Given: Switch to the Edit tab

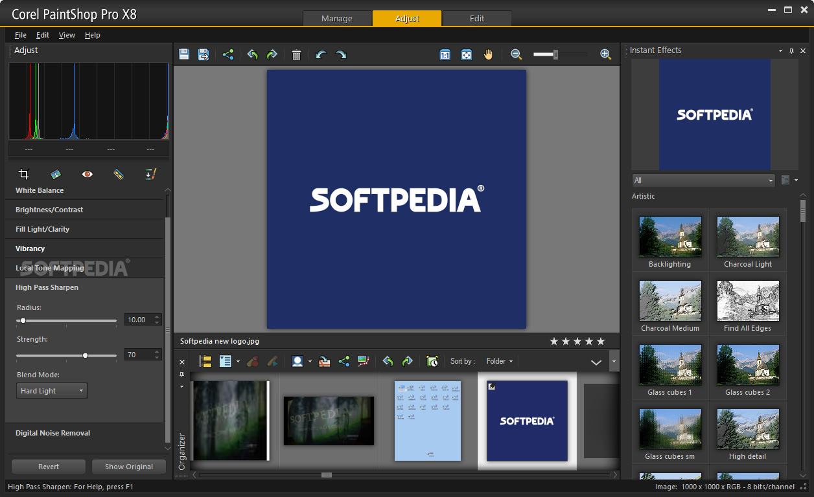Looking at the screenshot, I should pyautogui.click(x=477, y=18).
